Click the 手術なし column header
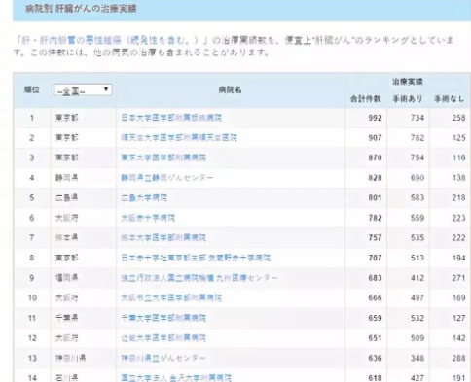This screenshot has height=382, width=471. [450, 99]
